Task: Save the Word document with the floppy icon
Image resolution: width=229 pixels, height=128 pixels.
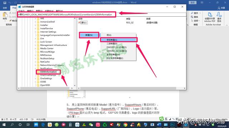Action: pos(5,2)
